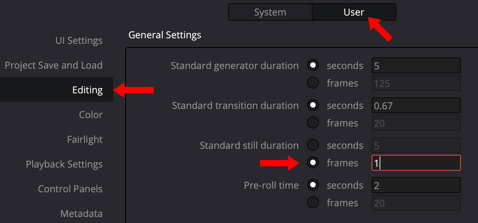The image size is (478, 223).
Task: Select Playback Settings in the sidebar
Action: 64,164
